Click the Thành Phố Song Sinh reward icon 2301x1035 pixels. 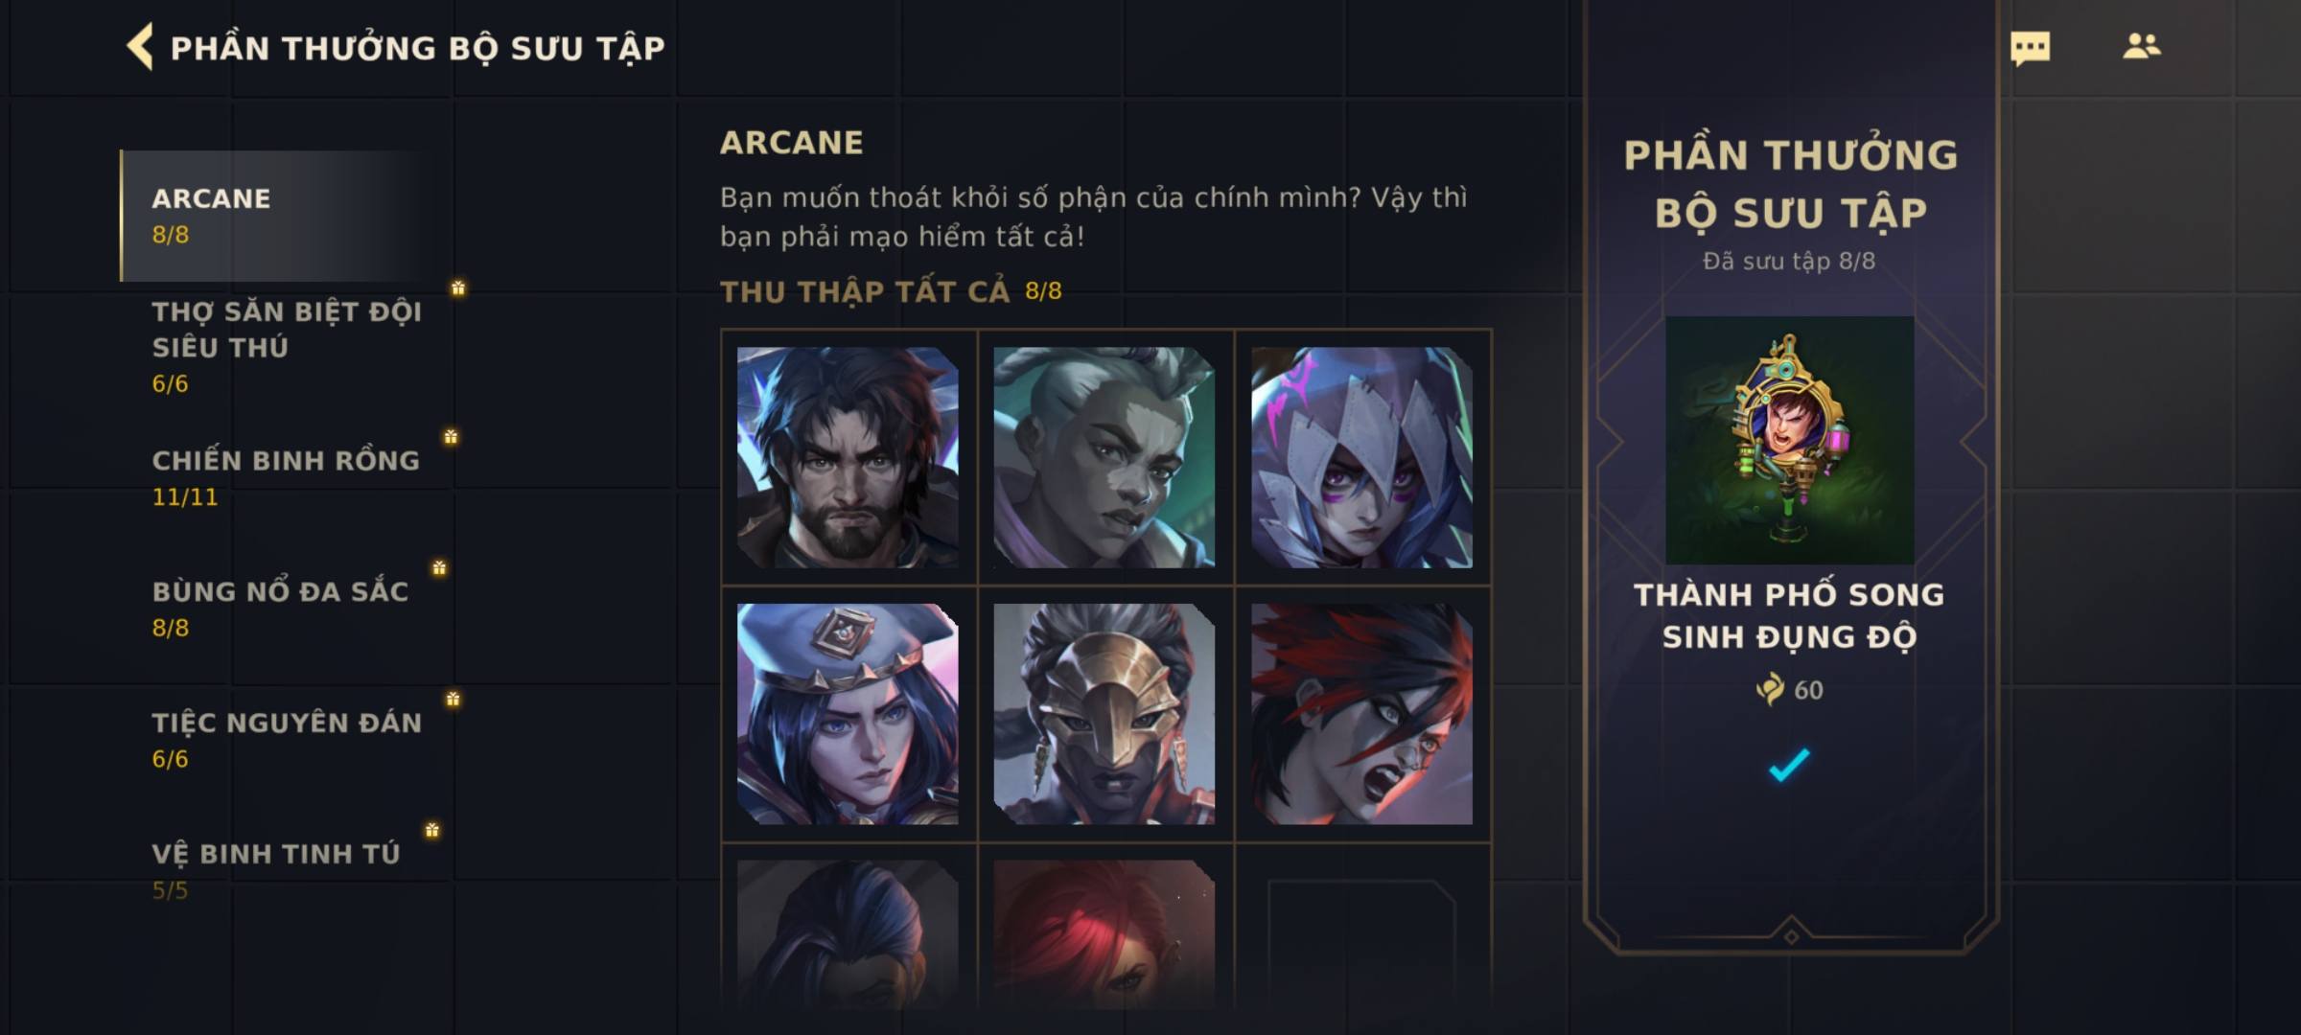click(x=1790, y=440)
